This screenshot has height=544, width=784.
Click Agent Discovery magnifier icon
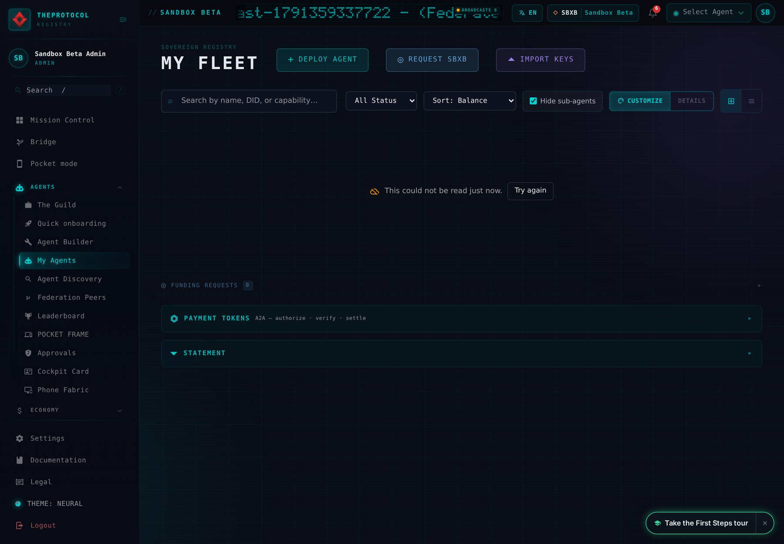click(28, 279)
